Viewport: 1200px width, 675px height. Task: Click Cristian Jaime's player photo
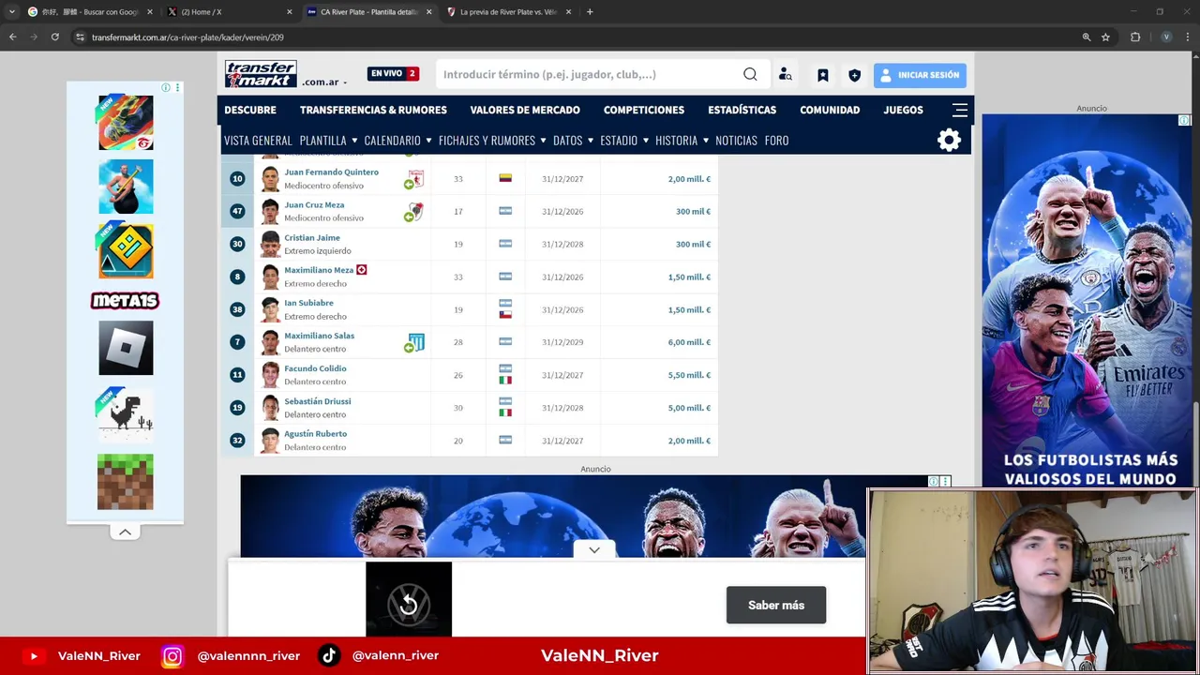point(270,244)
